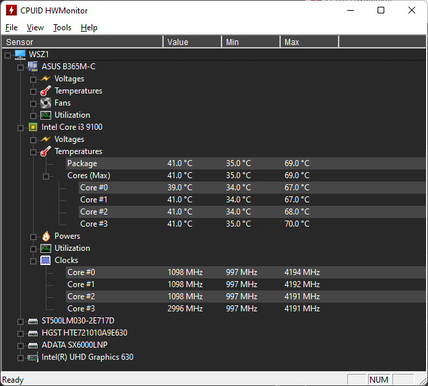Expand the HGST HTE721010A9E630 node
Screen dimensions: 428x386
click(20, 334)
